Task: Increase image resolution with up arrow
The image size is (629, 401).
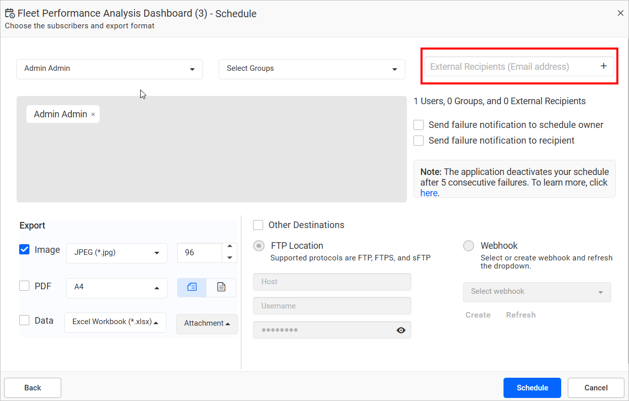Action: tap(230, 247)
